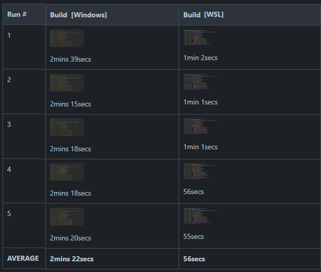Click the "Build [WSL]" column header
This screenshot has width=321, height=272.
203,15
